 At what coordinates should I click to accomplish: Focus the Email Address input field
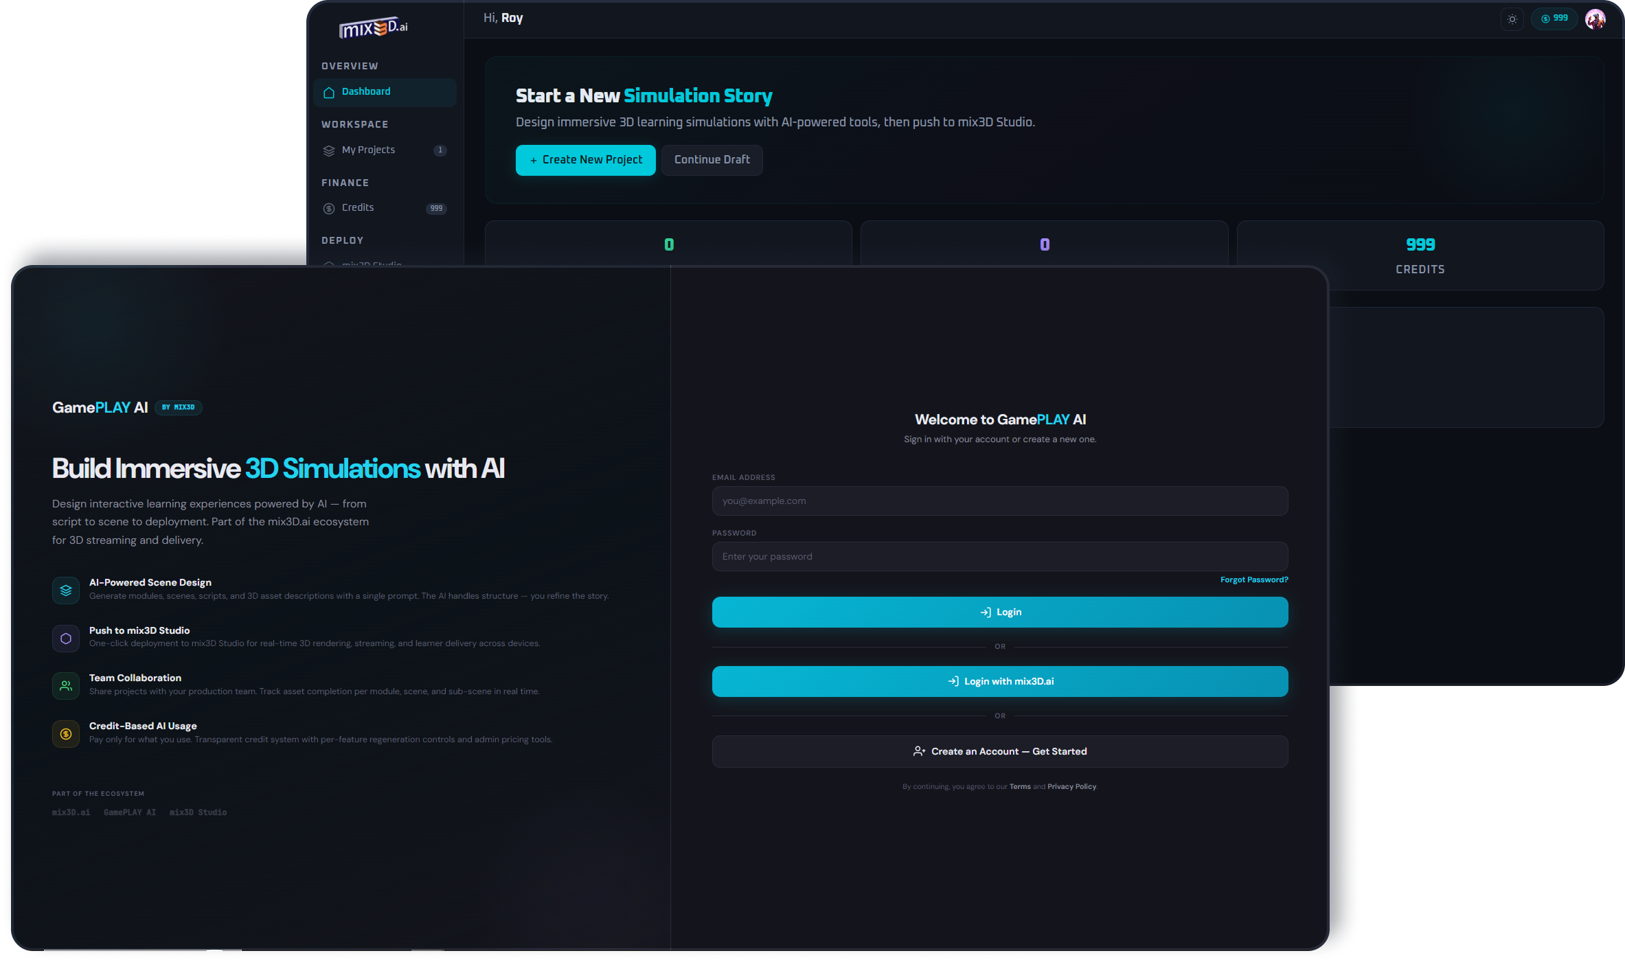pos(999,501)
